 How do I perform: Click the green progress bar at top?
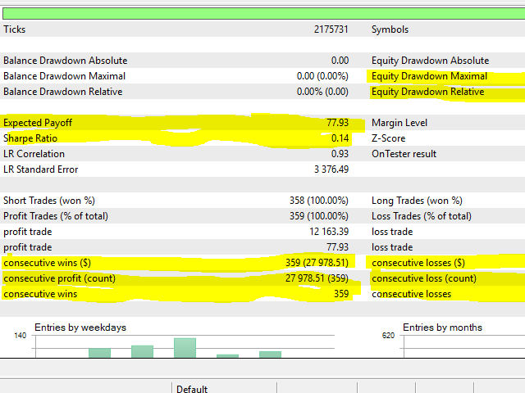(264, 14)
